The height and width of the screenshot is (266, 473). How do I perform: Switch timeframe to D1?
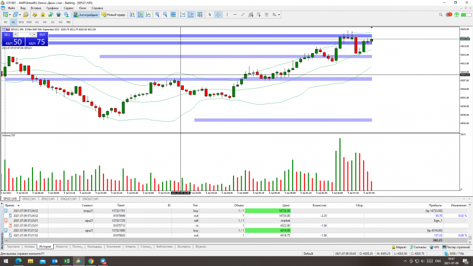click(53, 22)
